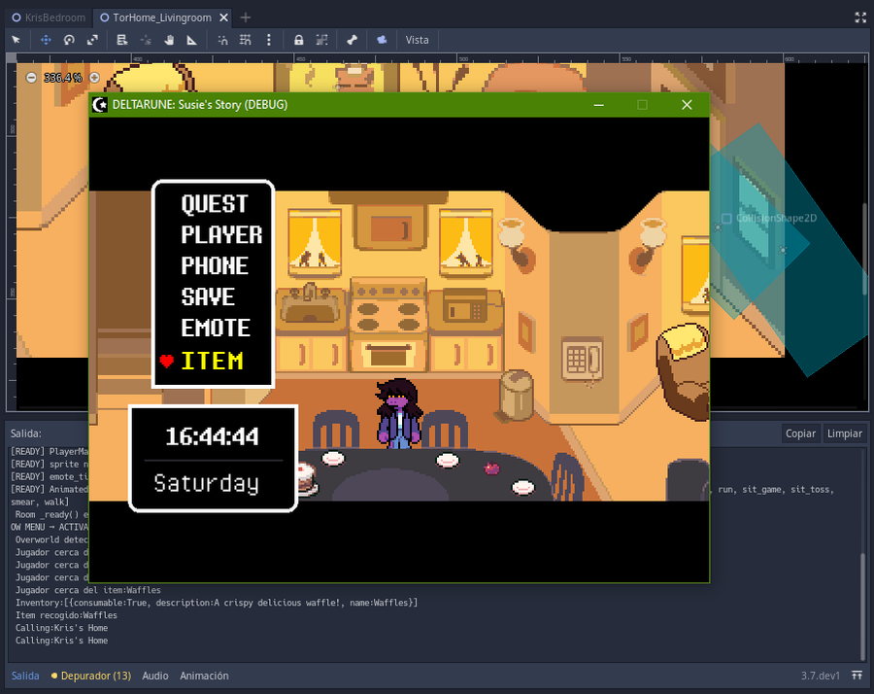874x694 pixels.
Task: Click output line 'Jugador cerca del item:Waffles'
Action: (x=88, y=590)
